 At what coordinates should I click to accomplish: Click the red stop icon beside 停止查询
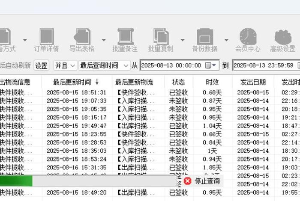188,181
